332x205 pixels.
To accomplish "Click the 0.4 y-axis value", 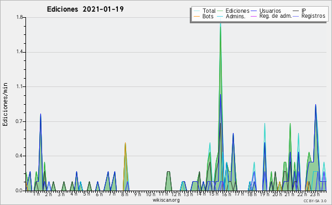I will click(x=19, y=156).
